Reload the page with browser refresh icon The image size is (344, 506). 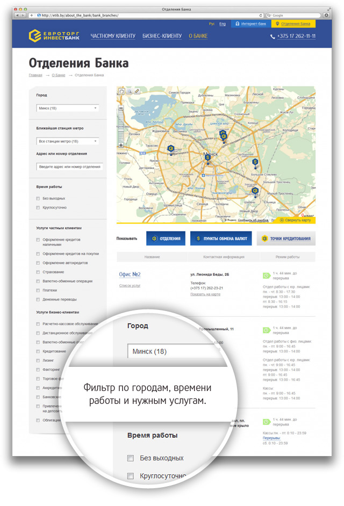click(x=261, y=15)
